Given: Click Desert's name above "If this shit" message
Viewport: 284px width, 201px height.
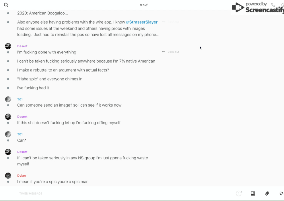Looking at the screenshot, I should [22, 117].
